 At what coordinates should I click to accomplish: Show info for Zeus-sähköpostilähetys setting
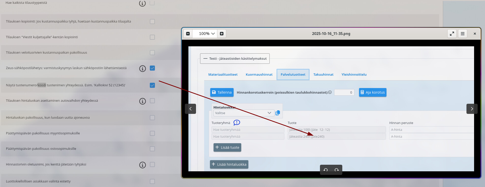pyautogui.click(x=142, y=68)
